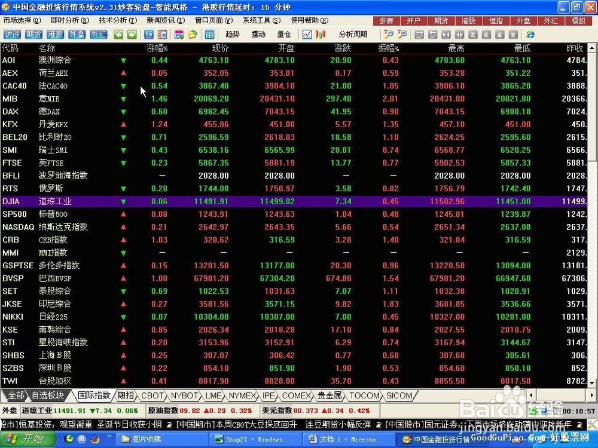Viewport: 598px width, 448px height.
Task: Click the 沪深 market toolbar button
Action: [x=12, y=34]
